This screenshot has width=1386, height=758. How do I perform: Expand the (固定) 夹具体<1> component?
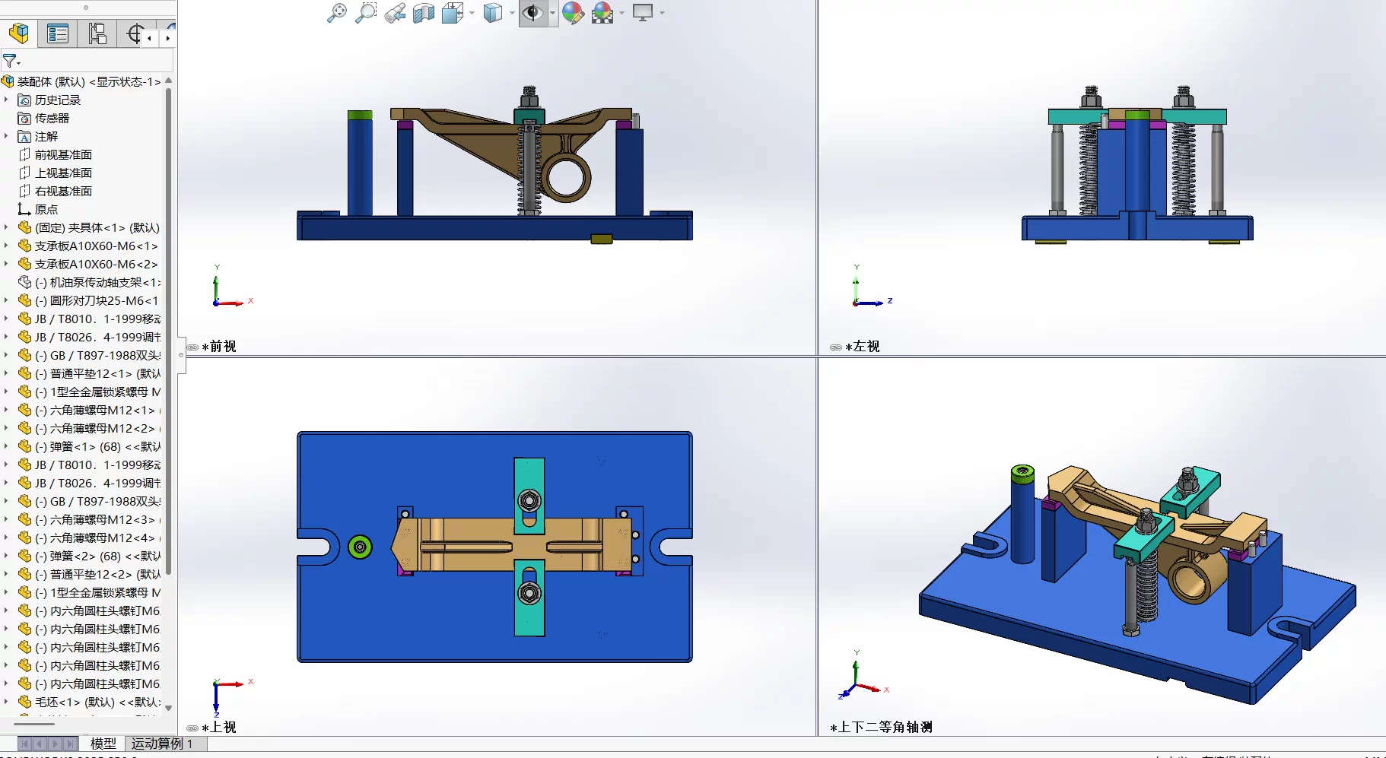pos(6,227)
